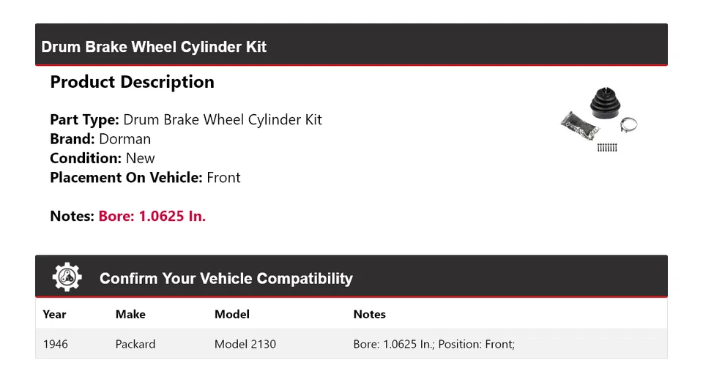The height and width of the screenshot is (382, 703).
Task: Click the Notes column header in table
Action: pos(369,314)
